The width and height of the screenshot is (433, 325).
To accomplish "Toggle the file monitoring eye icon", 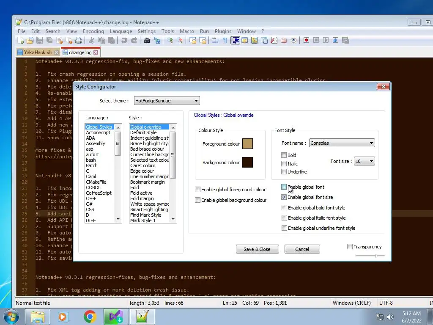I will pyautogui.click(x=293, y=40).
